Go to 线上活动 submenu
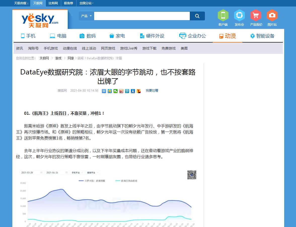Screen dimensions: 296x227 [89, 48]
